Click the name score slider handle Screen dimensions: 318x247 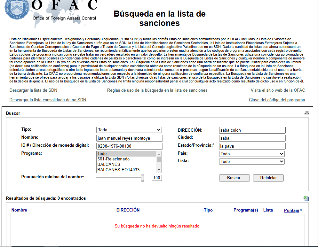(x=143, y=178)
